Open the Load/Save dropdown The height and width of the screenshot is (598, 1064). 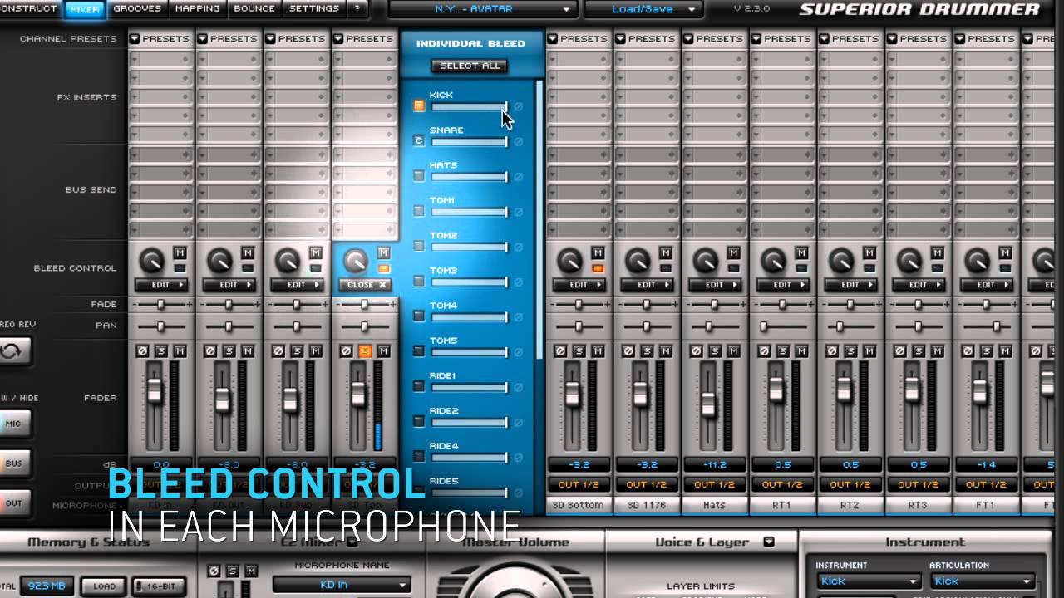[643, 9]
